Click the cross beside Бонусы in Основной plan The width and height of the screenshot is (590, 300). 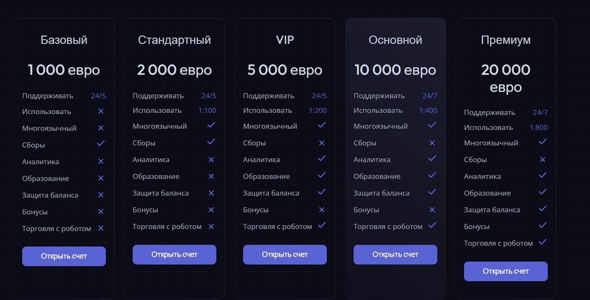(x=432, y=210)
